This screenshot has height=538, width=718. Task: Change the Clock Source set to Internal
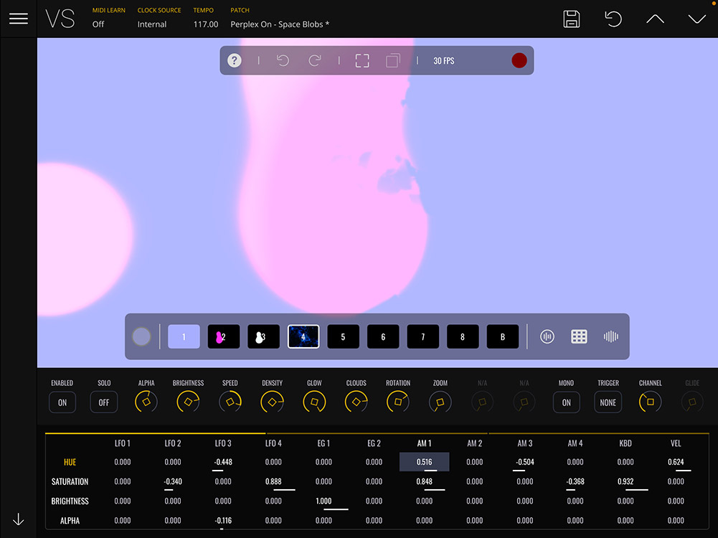(x=152, y=24)
